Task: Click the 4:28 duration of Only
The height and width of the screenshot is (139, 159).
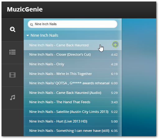Action: 114,64
